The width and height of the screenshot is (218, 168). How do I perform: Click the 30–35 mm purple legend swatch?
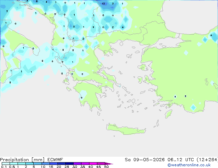point(77,164)
